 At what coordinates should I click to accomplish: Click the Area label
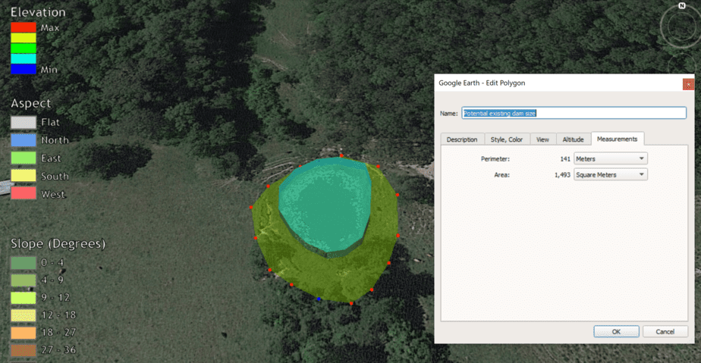click(501, 175)
